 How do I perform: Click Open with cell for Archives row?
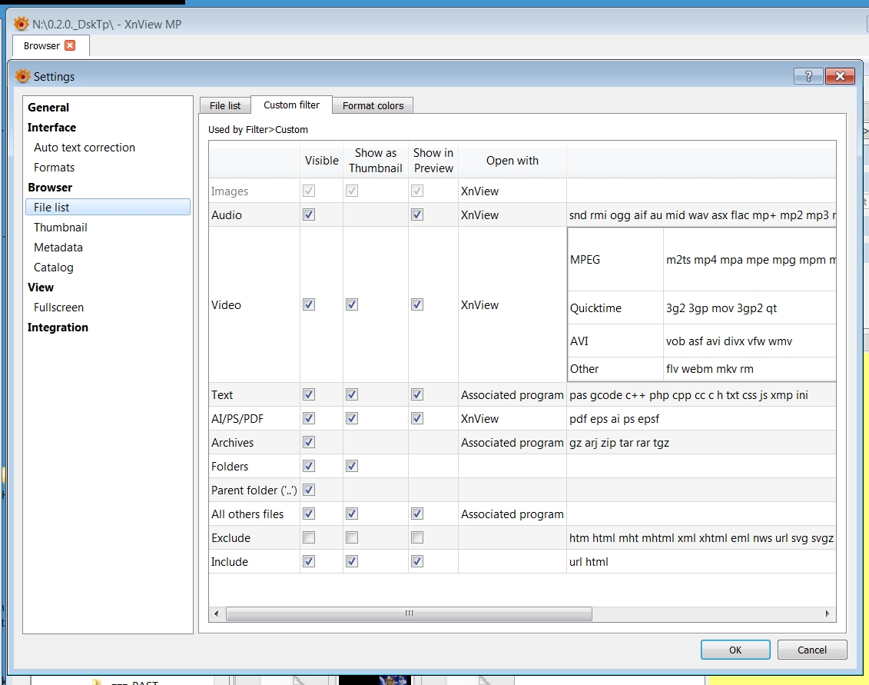coord(512,443)
